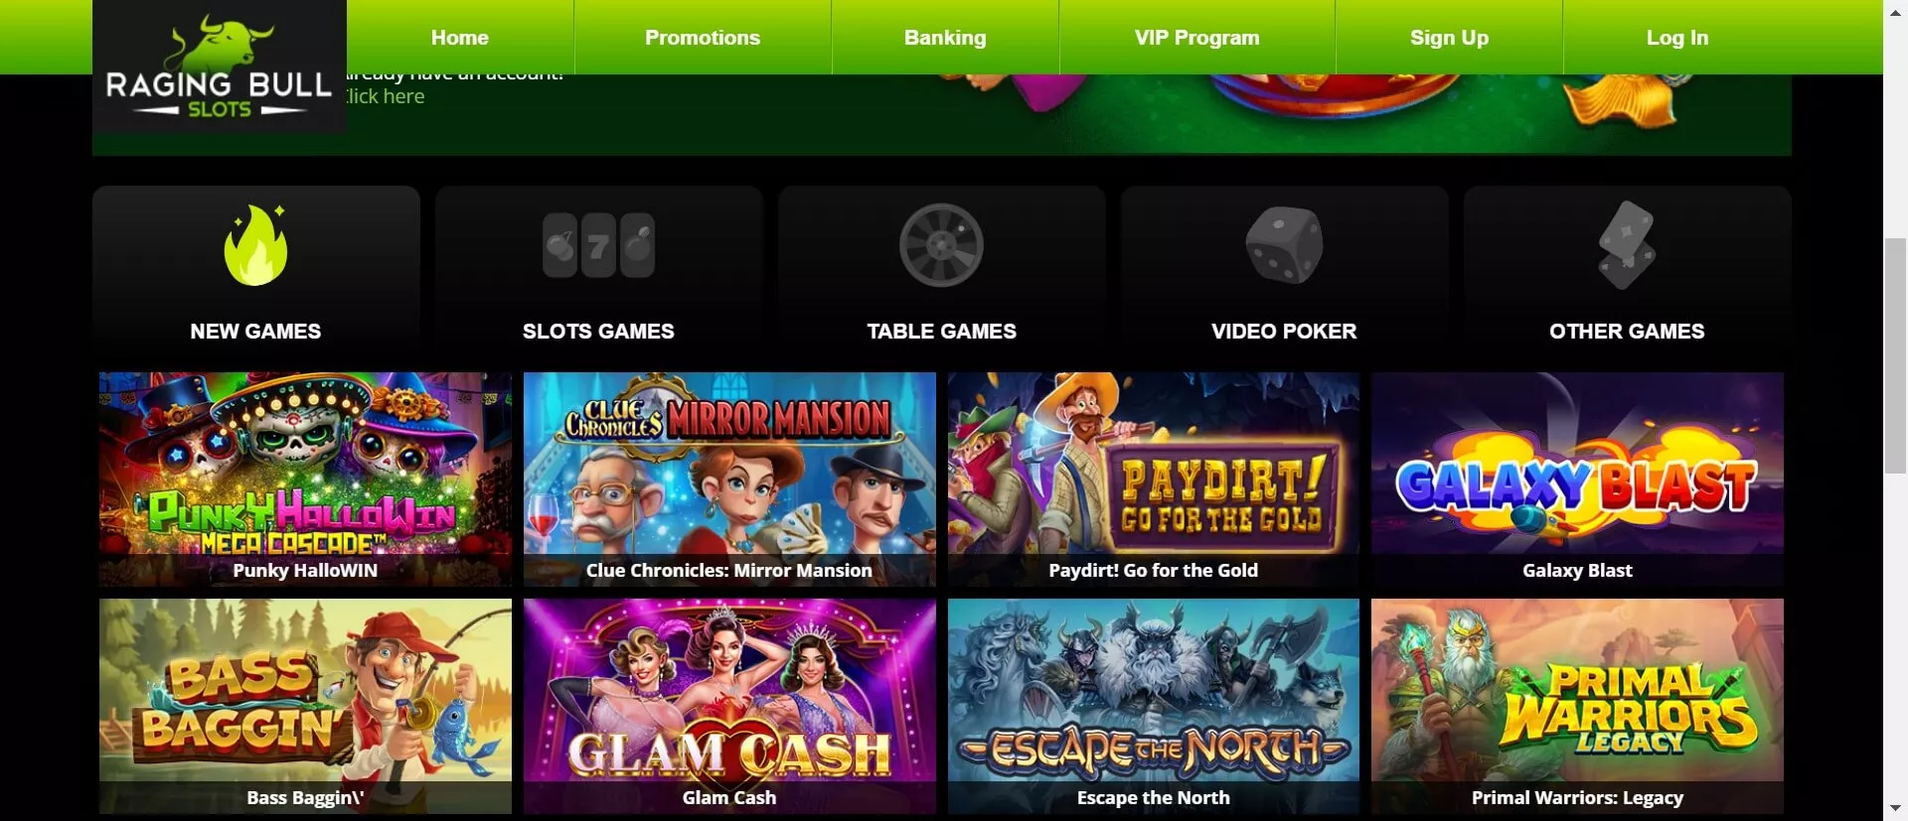Open the Home menu item
Image resolution: width=1908 pixels, height=821 pixels.
tap(460, 37)
